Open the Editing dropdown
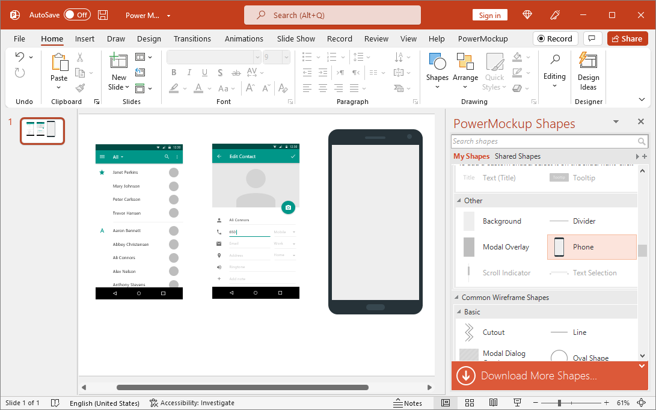The image size is (656, 410). [554, 69]
